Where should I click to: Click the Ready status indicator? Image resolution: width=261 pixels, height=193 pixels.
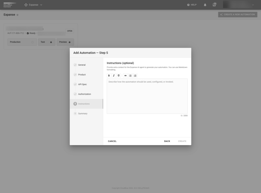[31, 33]
